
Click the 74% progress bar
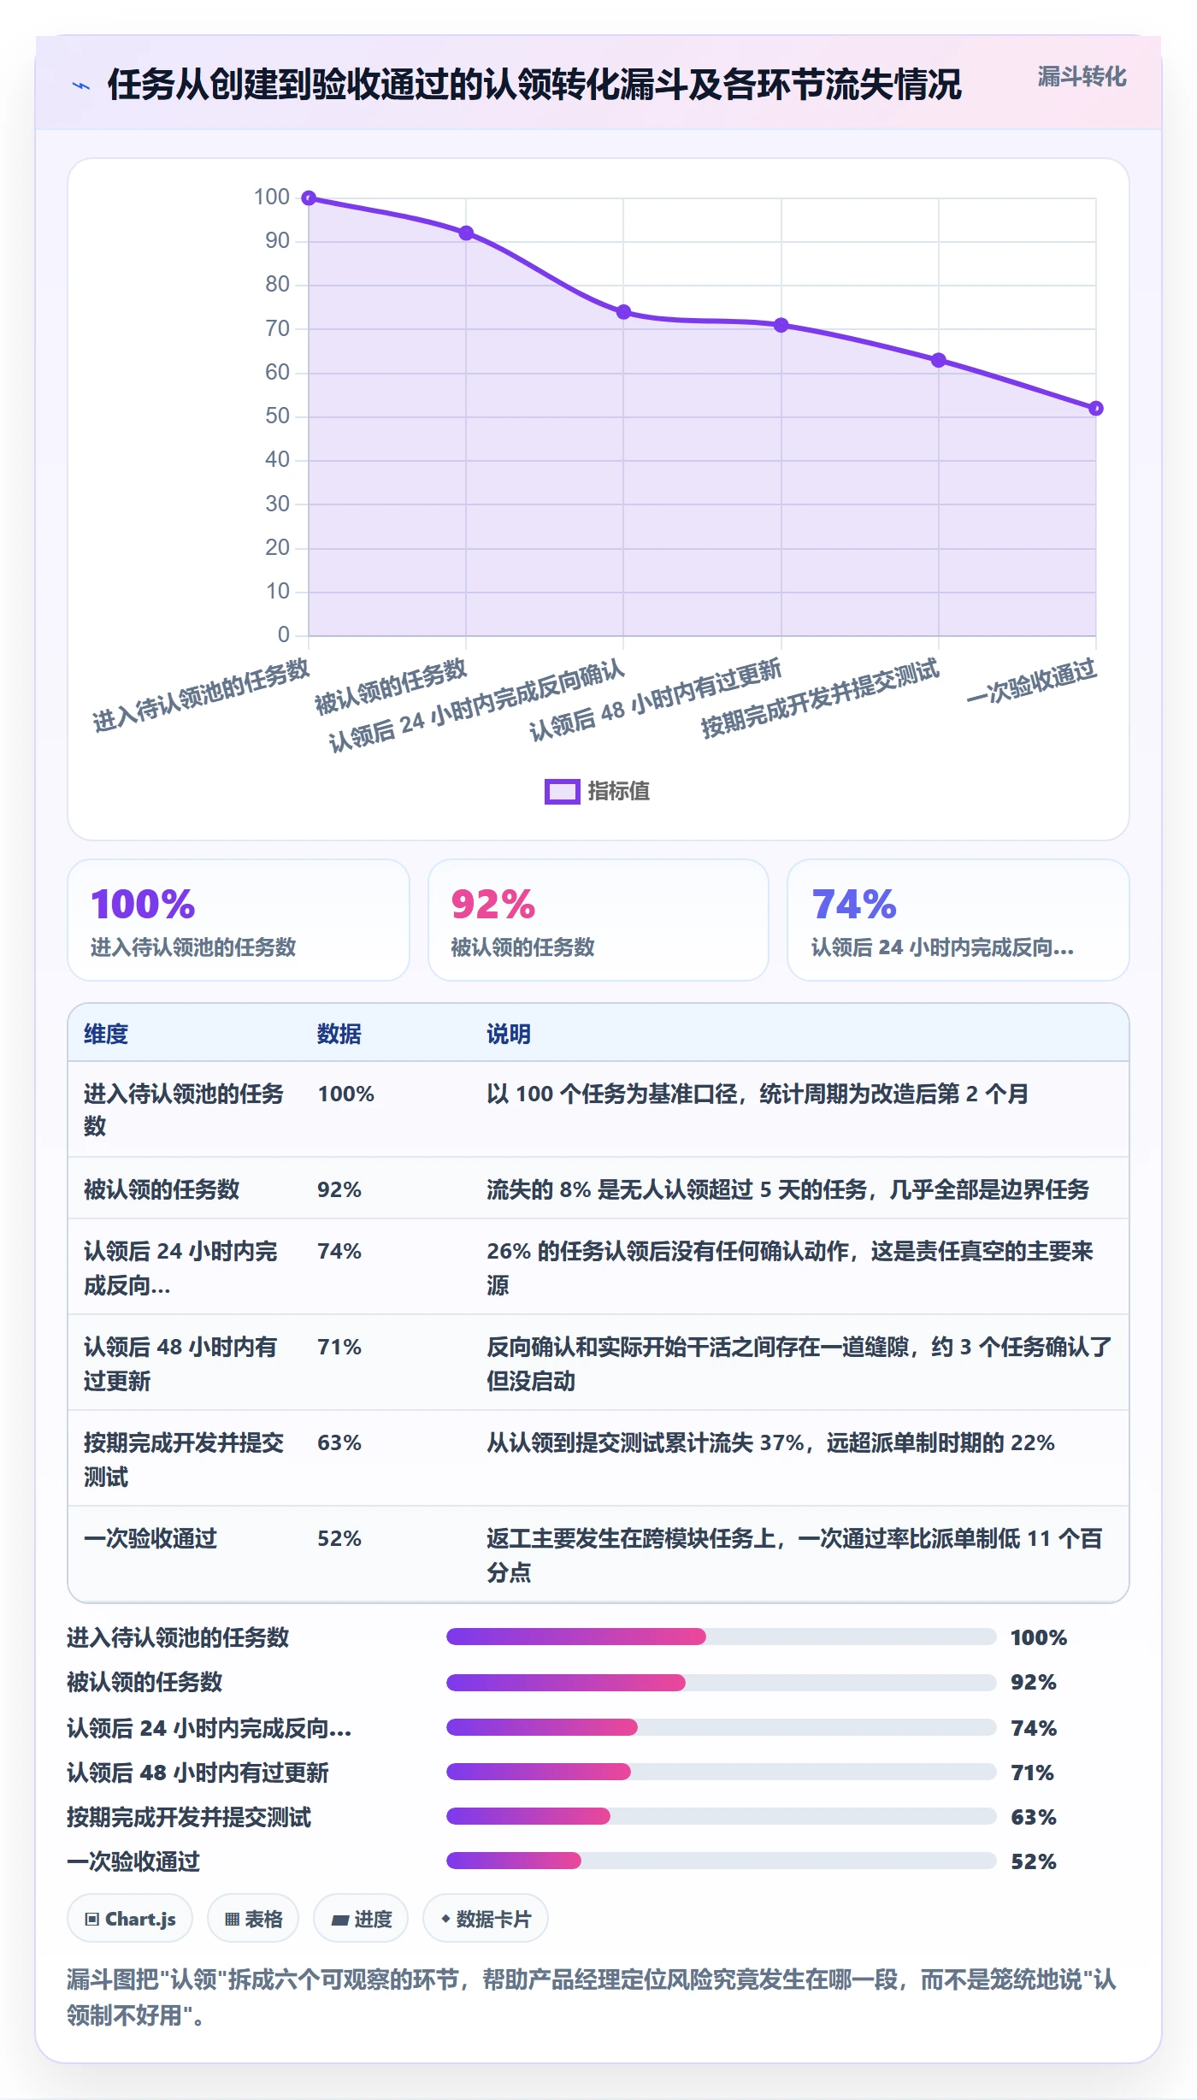(x=721, y=1727)
